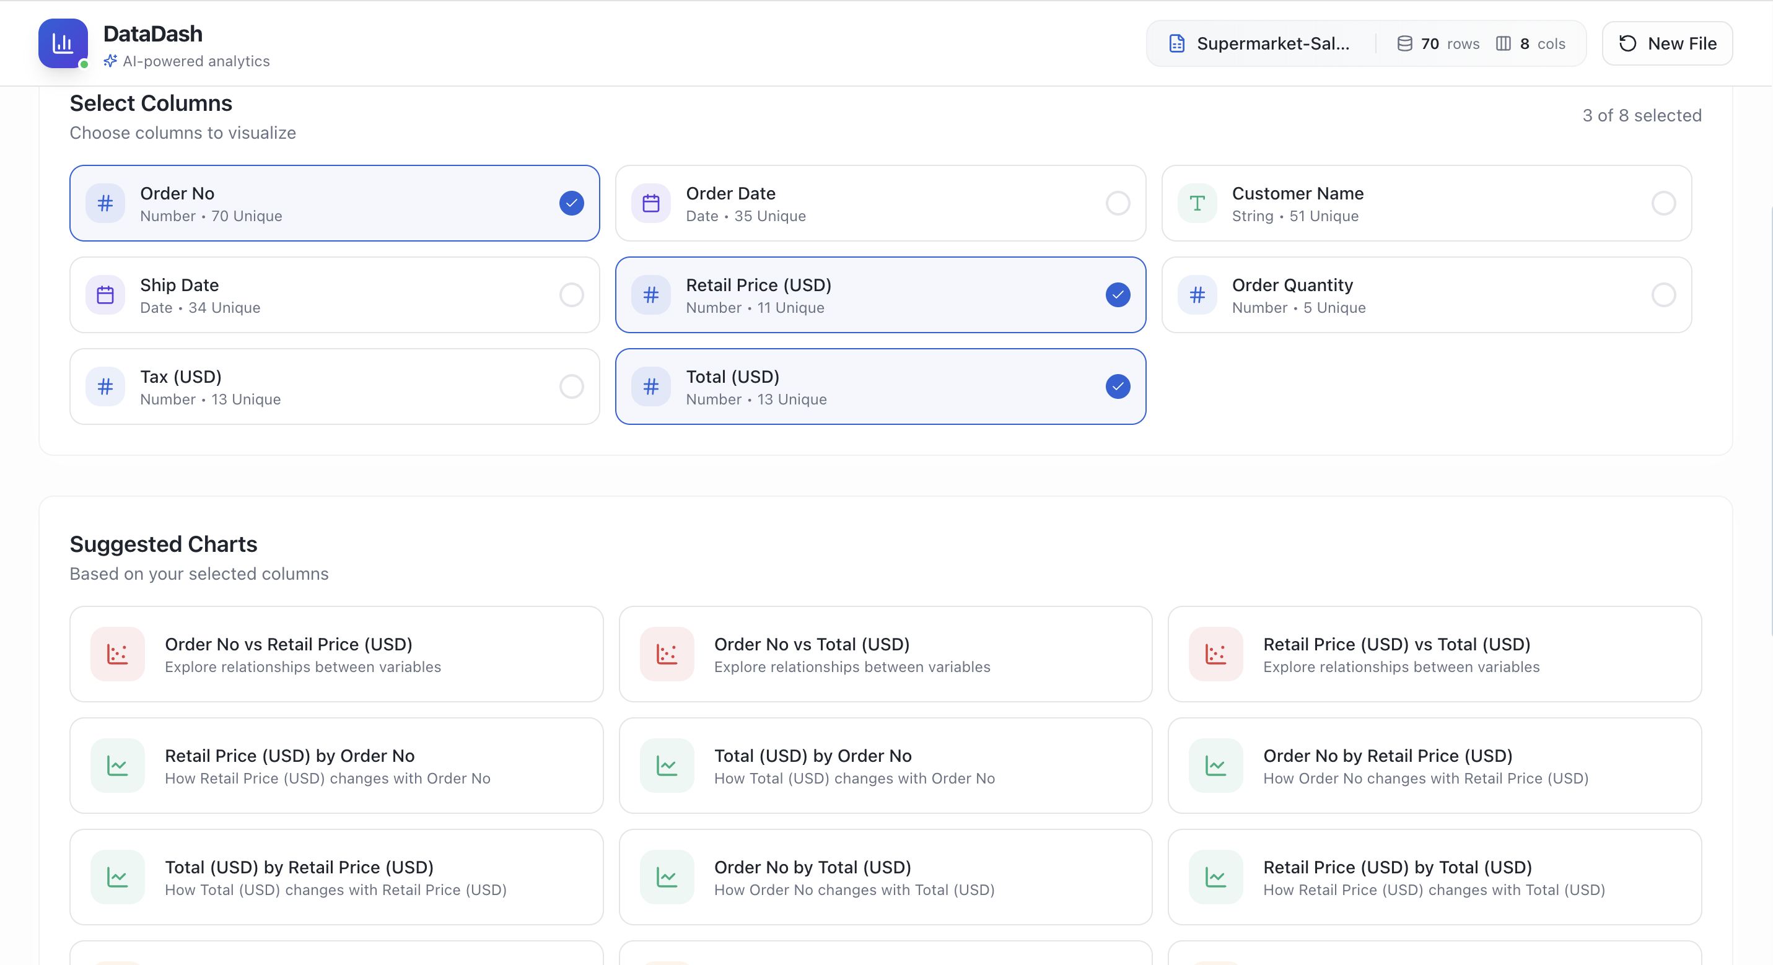Click the number icon beside Tax (USD)

105,386
